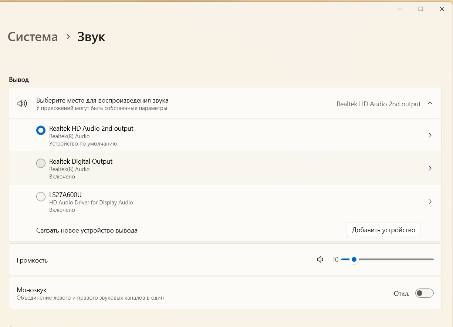
Task: Click 'Связать новое устройство вывода' label
Action: point(87,230)
